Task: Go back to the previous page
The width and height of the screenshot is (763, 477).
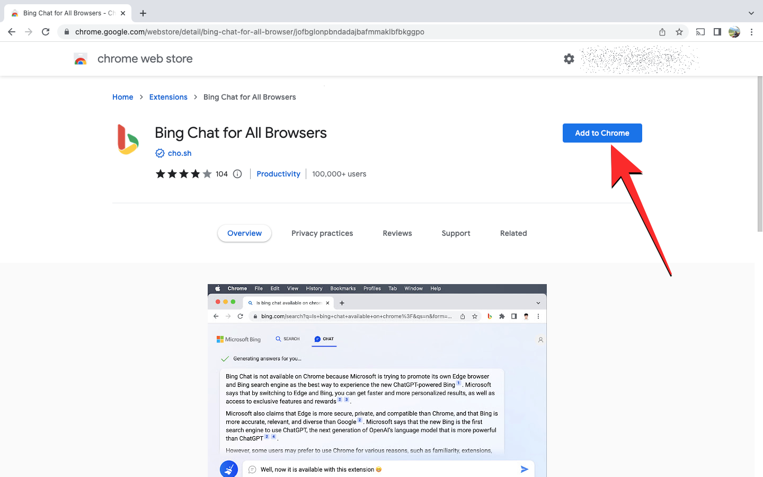Action: tap(12, 32)
